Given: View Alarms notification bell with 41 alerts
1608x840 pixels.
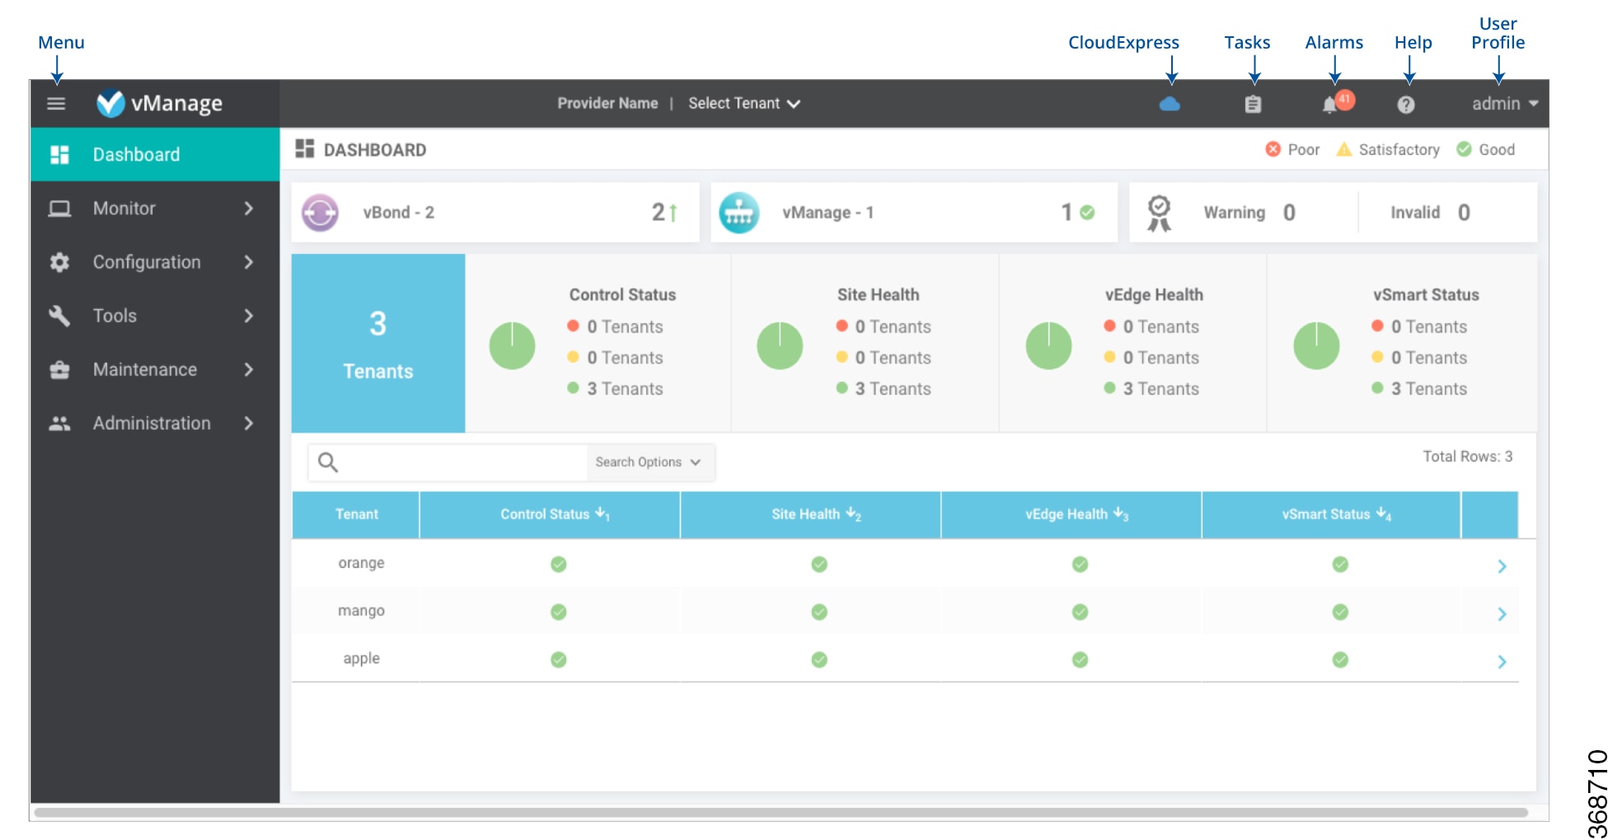Looking at the screenshot, I should [x=1329, y=103].
